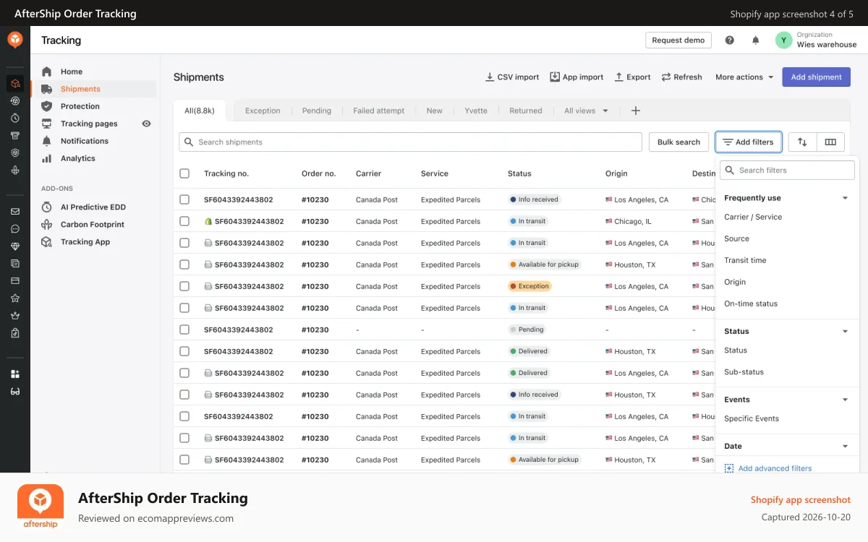Image resolution: width=868 pixels, height=542 pixels.
Task: Collapse the Date filter section
Action: [x=845, y=447]
